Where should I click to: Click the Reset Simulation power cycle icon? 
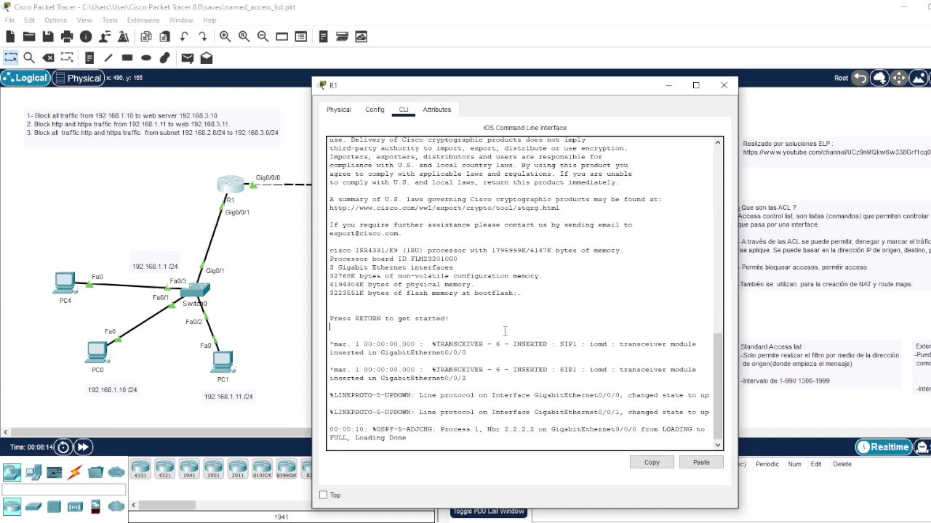tap(63, 447)
